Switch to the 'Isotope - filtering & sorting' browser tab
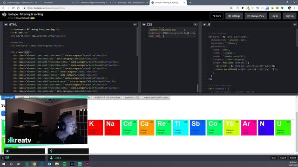The height and width of the screenshot is (167, 298). [168, 3]
